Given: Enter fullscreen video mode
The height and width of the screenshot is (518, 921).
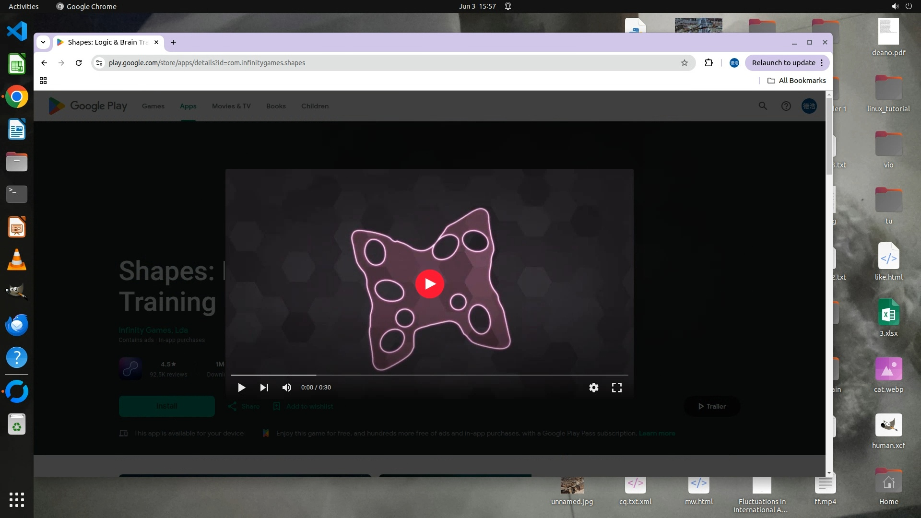Looking at the screenshot, I should point(617,388).
